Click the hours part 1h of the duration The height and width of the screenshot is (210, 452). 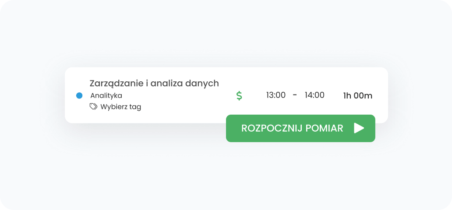(x=347, y=96)
